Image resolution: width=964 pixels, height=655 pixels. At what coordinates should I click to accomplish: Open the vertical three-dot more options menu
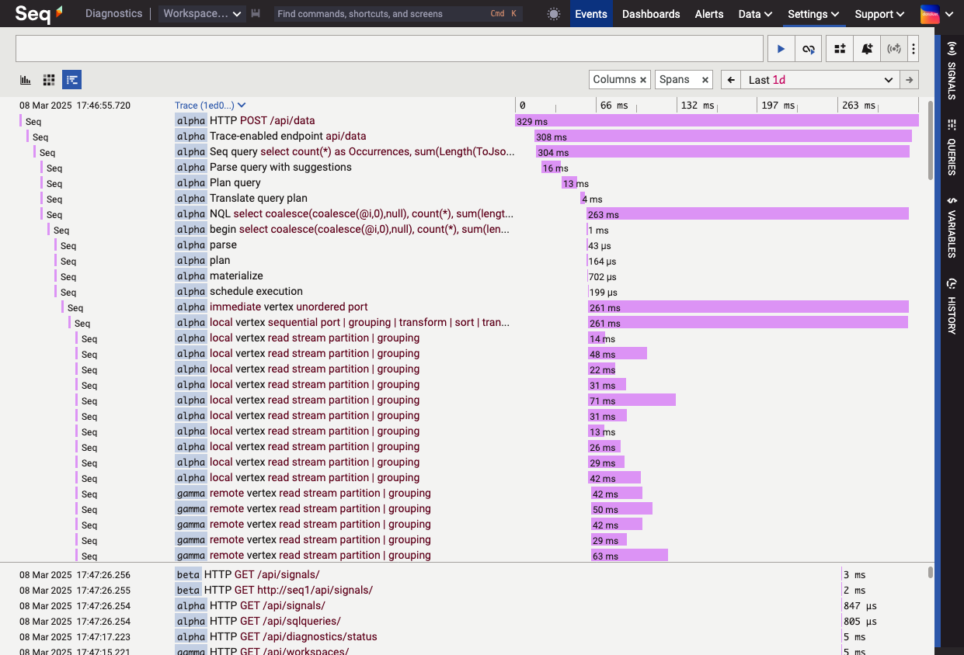(914, 49)
